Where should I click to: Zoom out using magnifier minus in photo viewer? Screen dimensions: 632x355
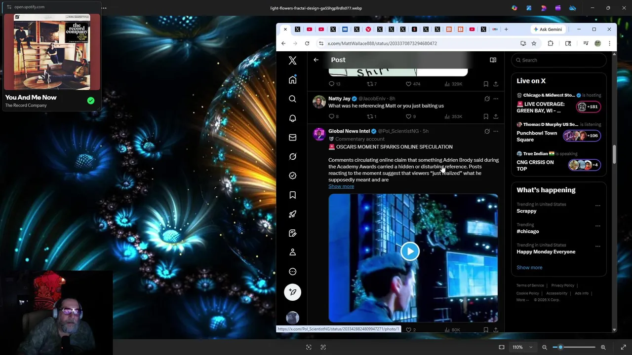pyautogui.click(x=545, y=347)
